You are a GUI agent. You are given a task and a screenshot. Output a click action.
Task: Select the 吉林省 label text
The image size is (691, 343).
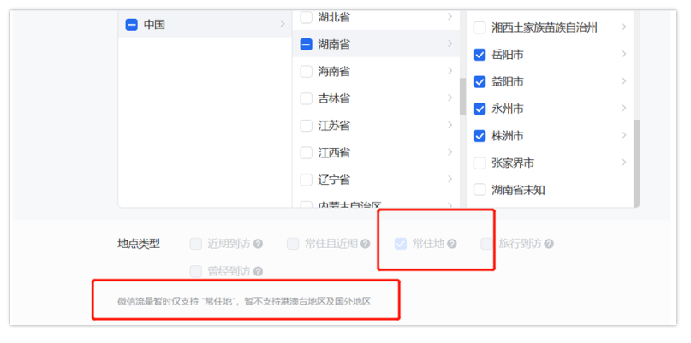tap(334, 98)
